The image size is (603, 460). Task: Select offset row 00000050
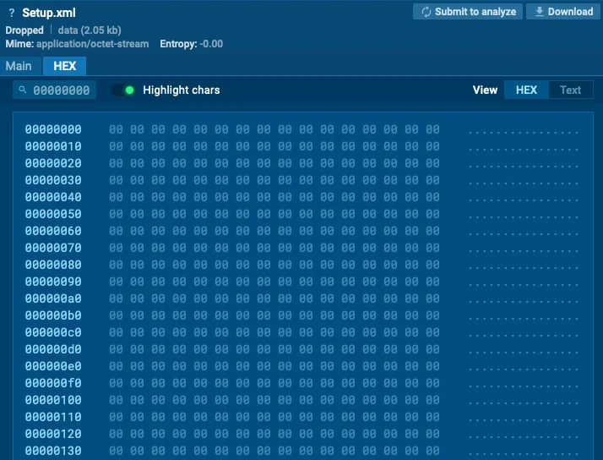[x=53, y=214]
